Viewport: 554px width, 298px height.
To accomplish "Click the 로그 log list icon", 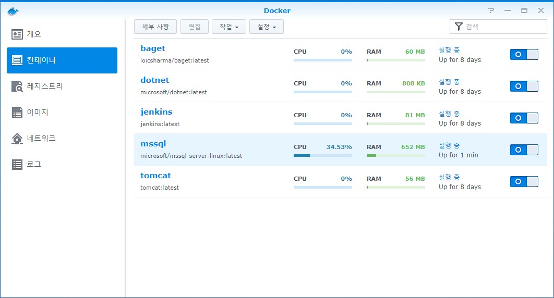I will pos(17,165).
